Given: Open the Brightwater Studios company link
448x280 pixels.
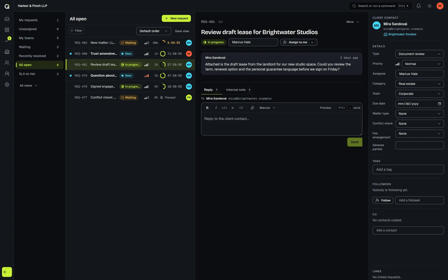Looking at the screenshot, I should pyautogui.click(x=400, y=34).
